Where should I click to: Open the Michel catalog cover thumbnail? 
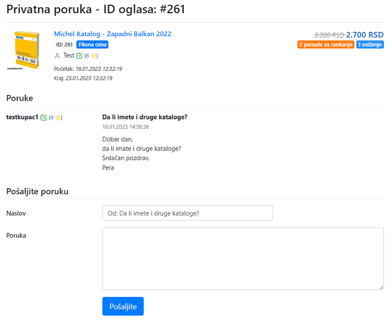click(x=23, y=51)
